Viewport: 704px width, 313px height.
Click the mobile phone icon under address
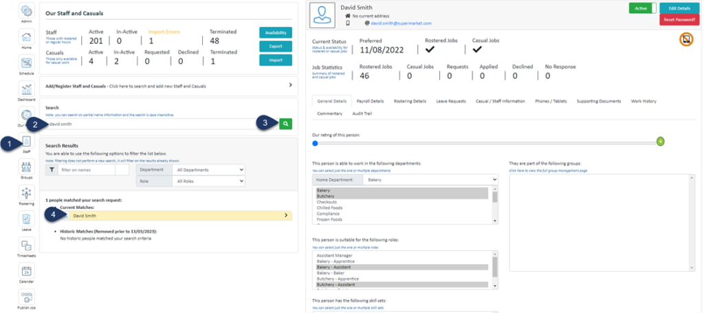347,23
